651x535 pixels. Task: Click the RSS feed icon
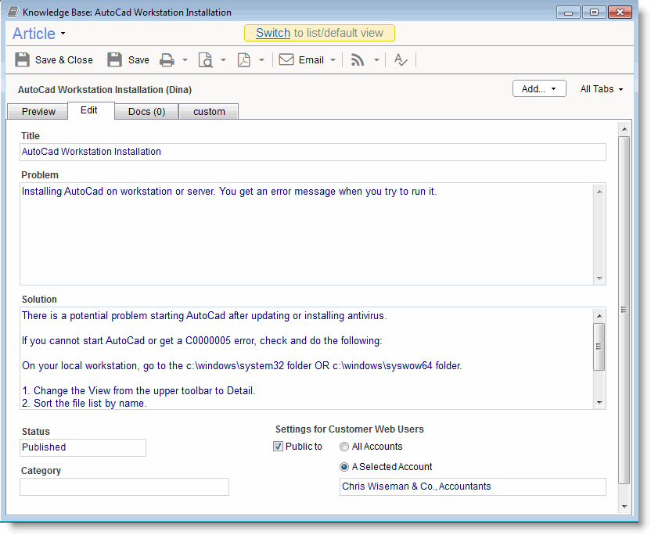tap(359, 59)
